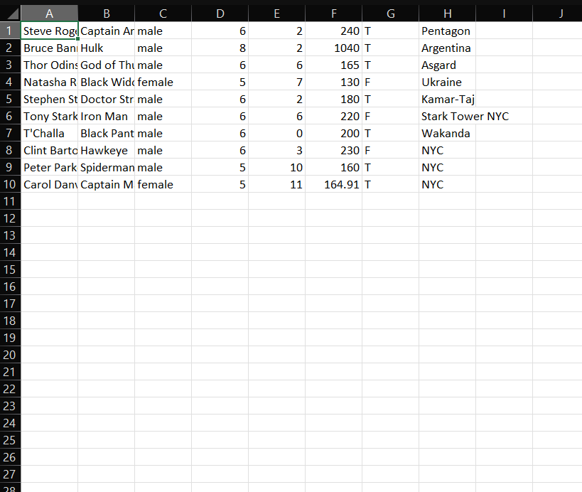582x492 pixels.
Task: Click the 11 value in column E
Action: [x=276, y=184]
